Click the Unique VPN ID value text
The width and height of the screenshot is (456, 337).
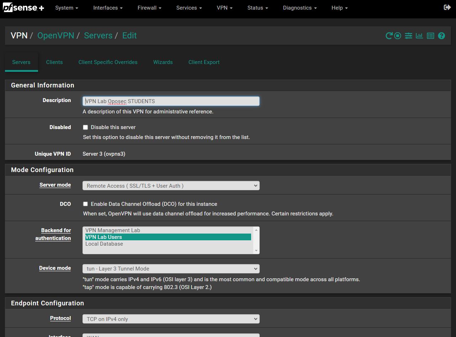coord(104,154)
